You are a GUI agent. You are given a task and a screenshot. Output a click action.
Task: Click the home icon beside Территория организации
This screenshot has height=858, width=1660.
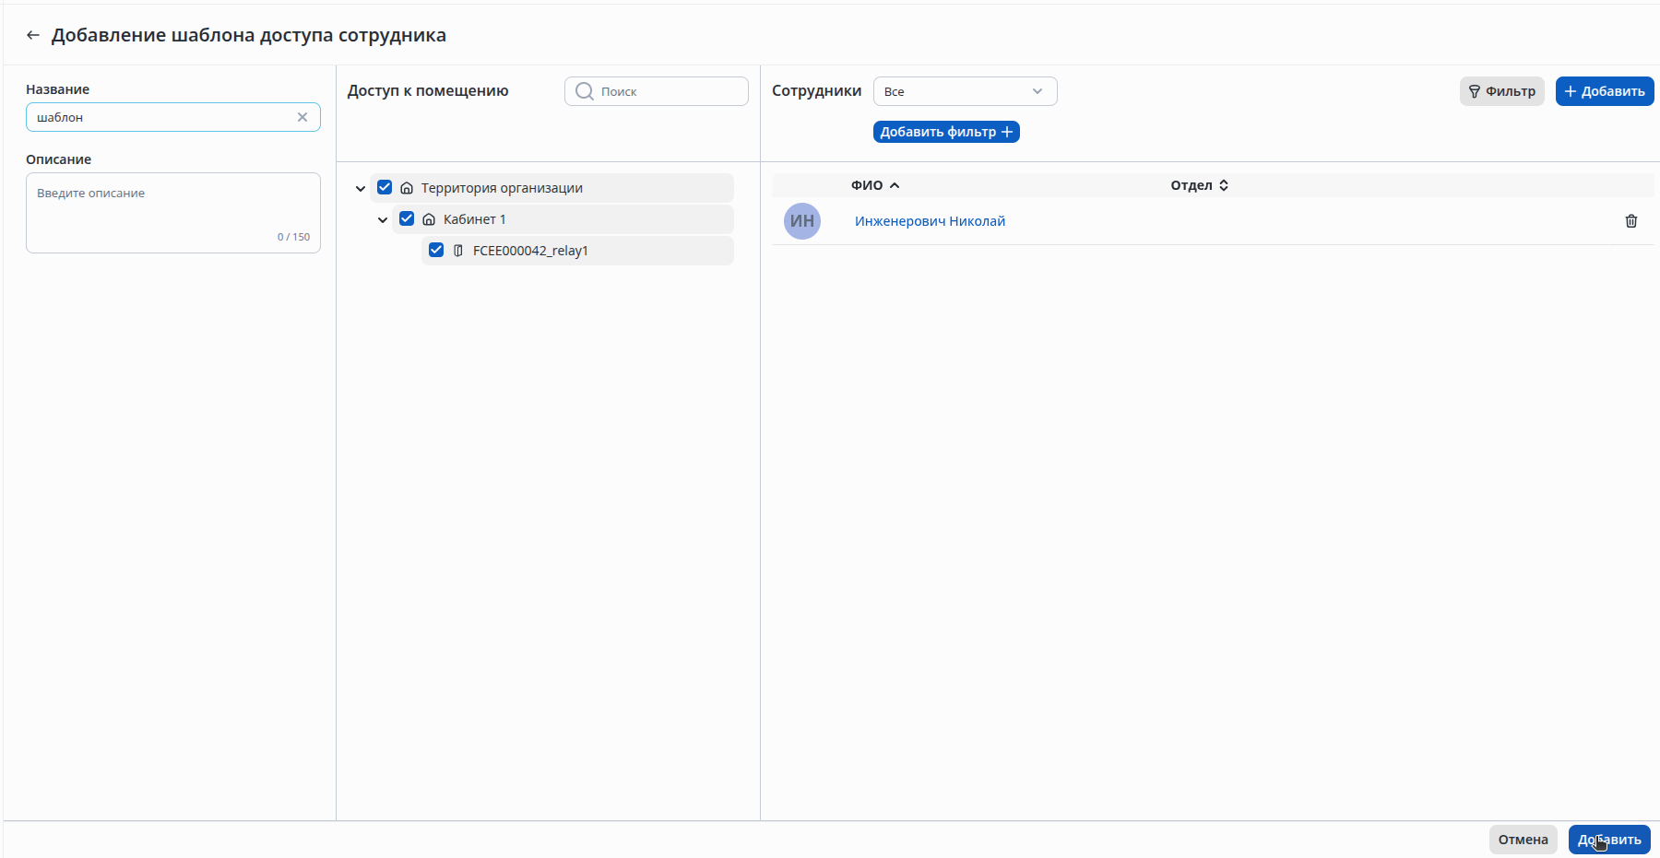pyautogui.click(x=407, y=188)
